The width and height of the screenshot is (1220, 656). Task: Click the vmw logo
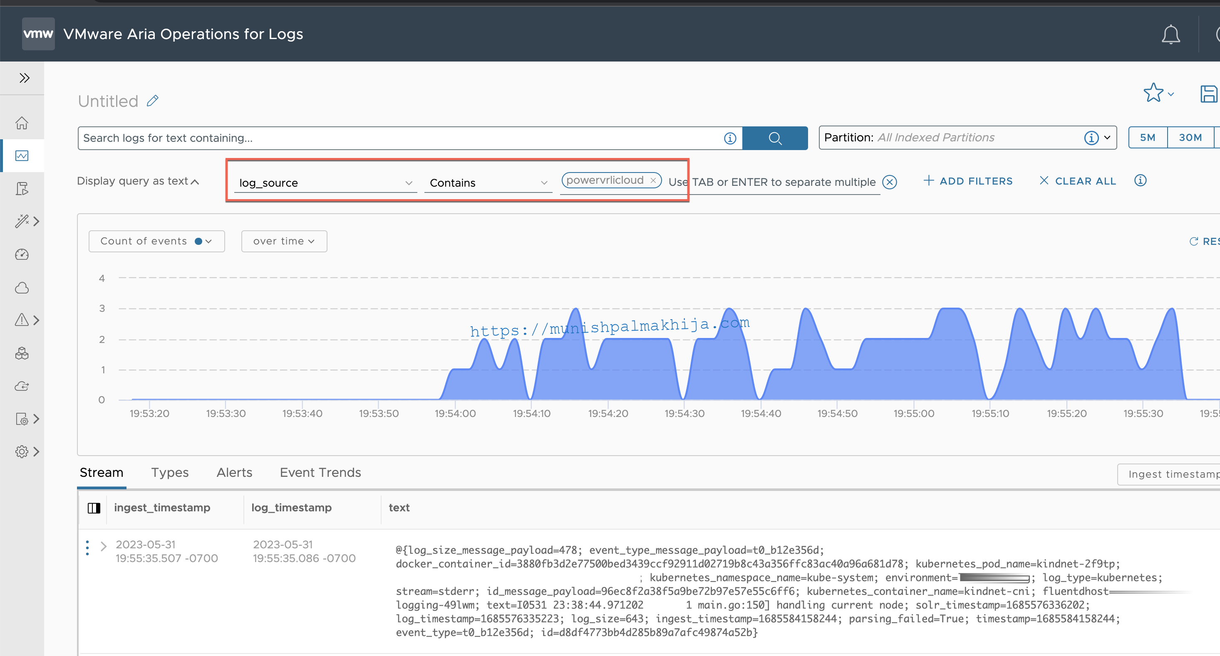(38, 34)
